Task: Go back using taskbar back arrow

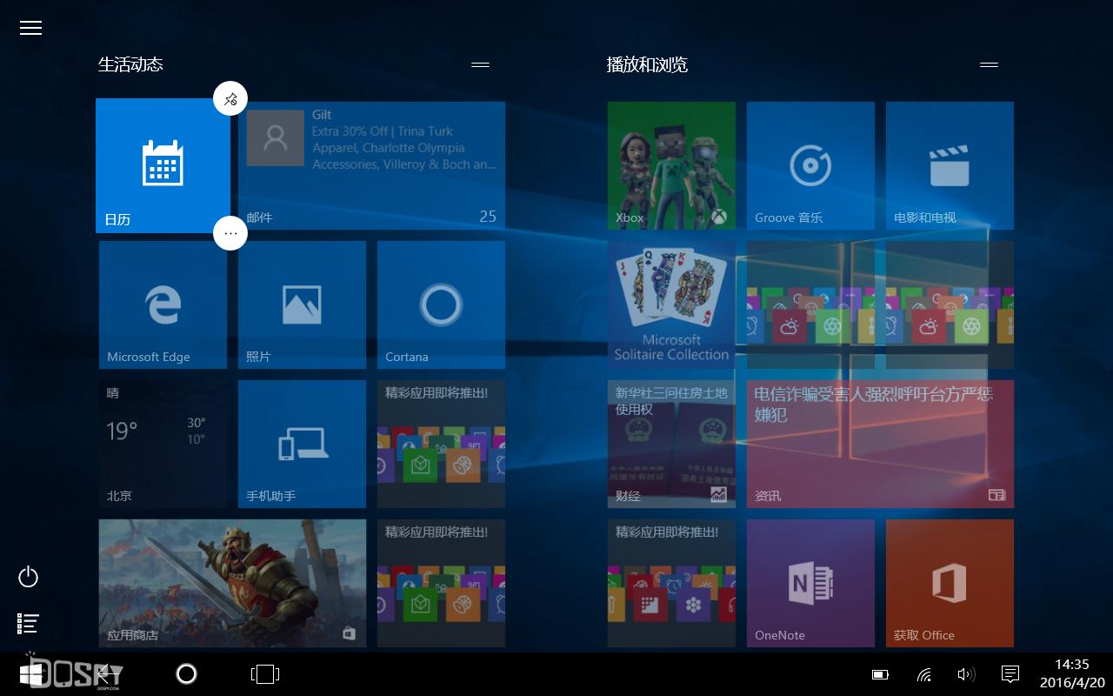Action: pos(108,673)
